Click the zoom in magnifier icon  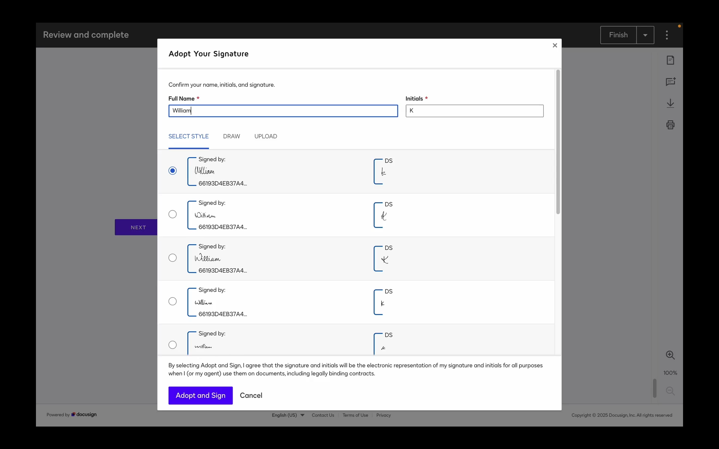pyautogui.click(x=670, y=355)
